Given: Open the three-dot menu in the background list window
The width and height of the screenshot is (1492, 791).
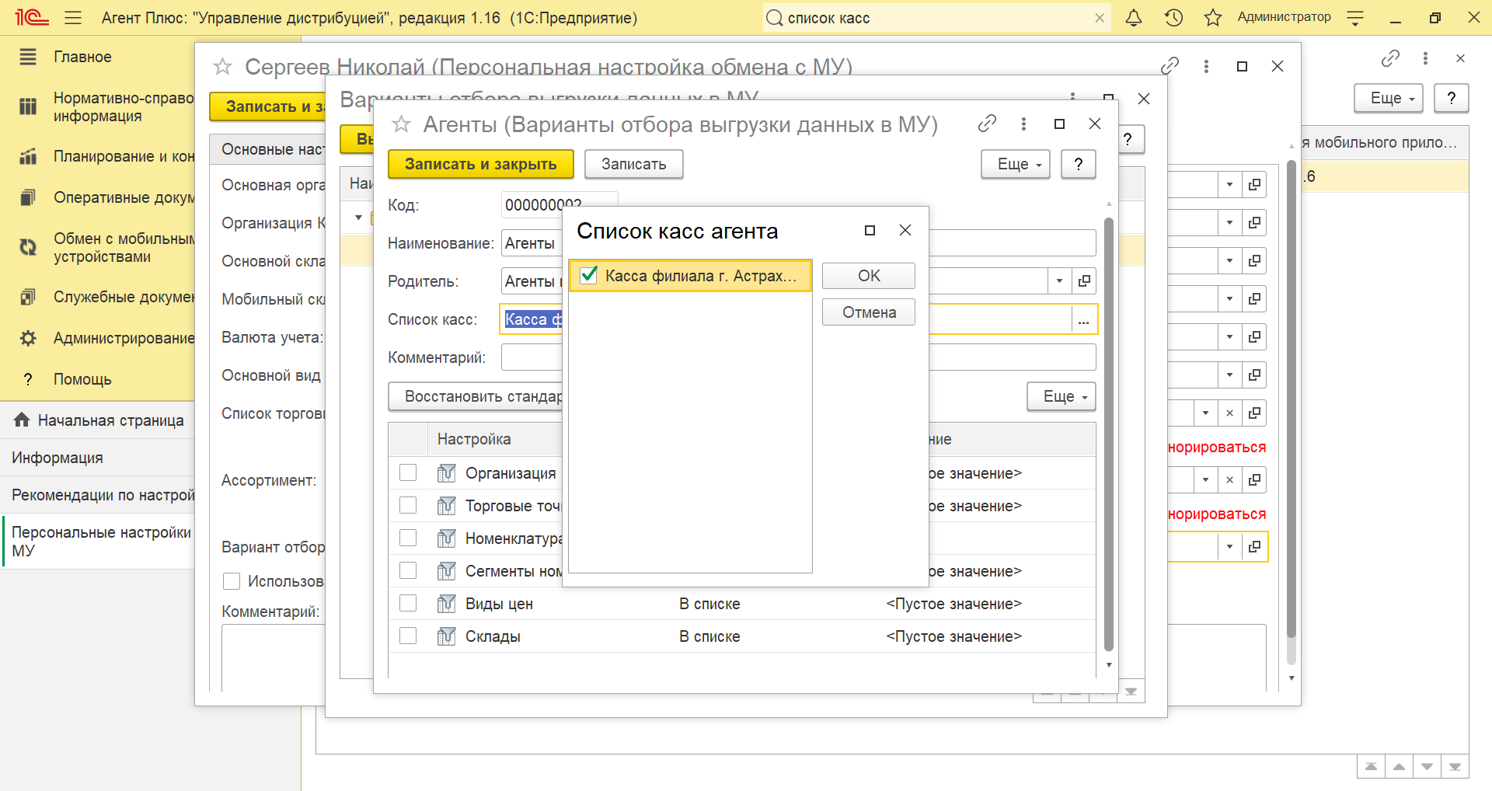Looking at the screenshot, I should pos(1425,58).
